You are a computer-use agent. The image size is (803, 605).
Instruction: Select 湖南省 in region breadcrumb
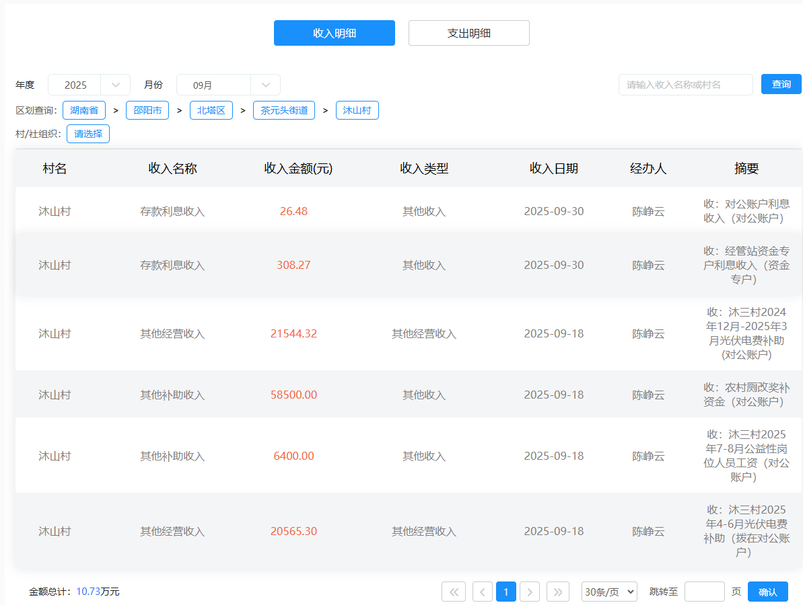click(x=84, y=110)
